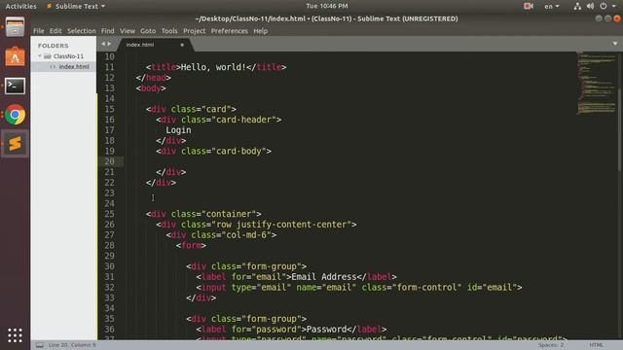Open the tab list dropdown arrow
Image resolution: width=623 pixels, height=350 pixels.
(615, 44)
